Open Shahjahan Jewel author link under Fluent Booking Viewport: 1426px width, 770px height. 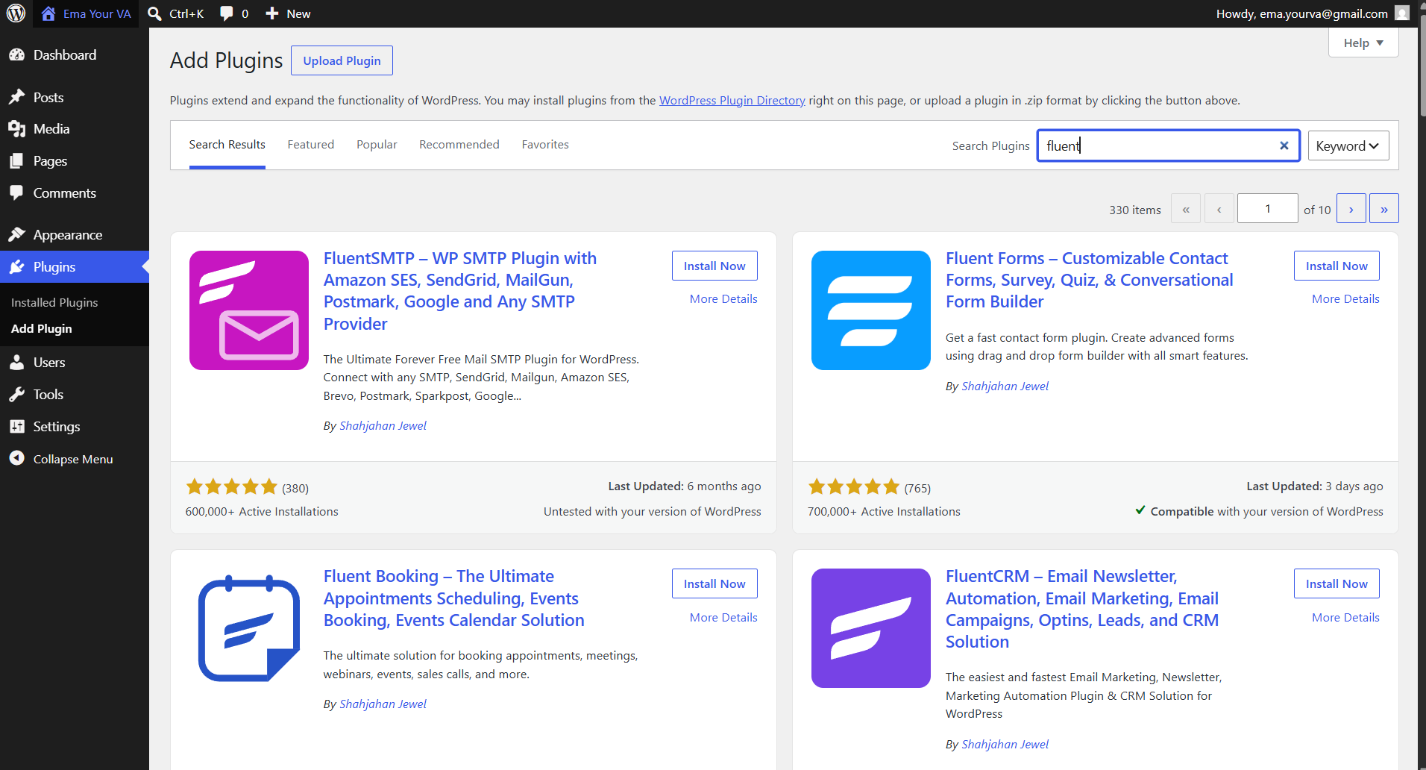click(x=383, y=704)
